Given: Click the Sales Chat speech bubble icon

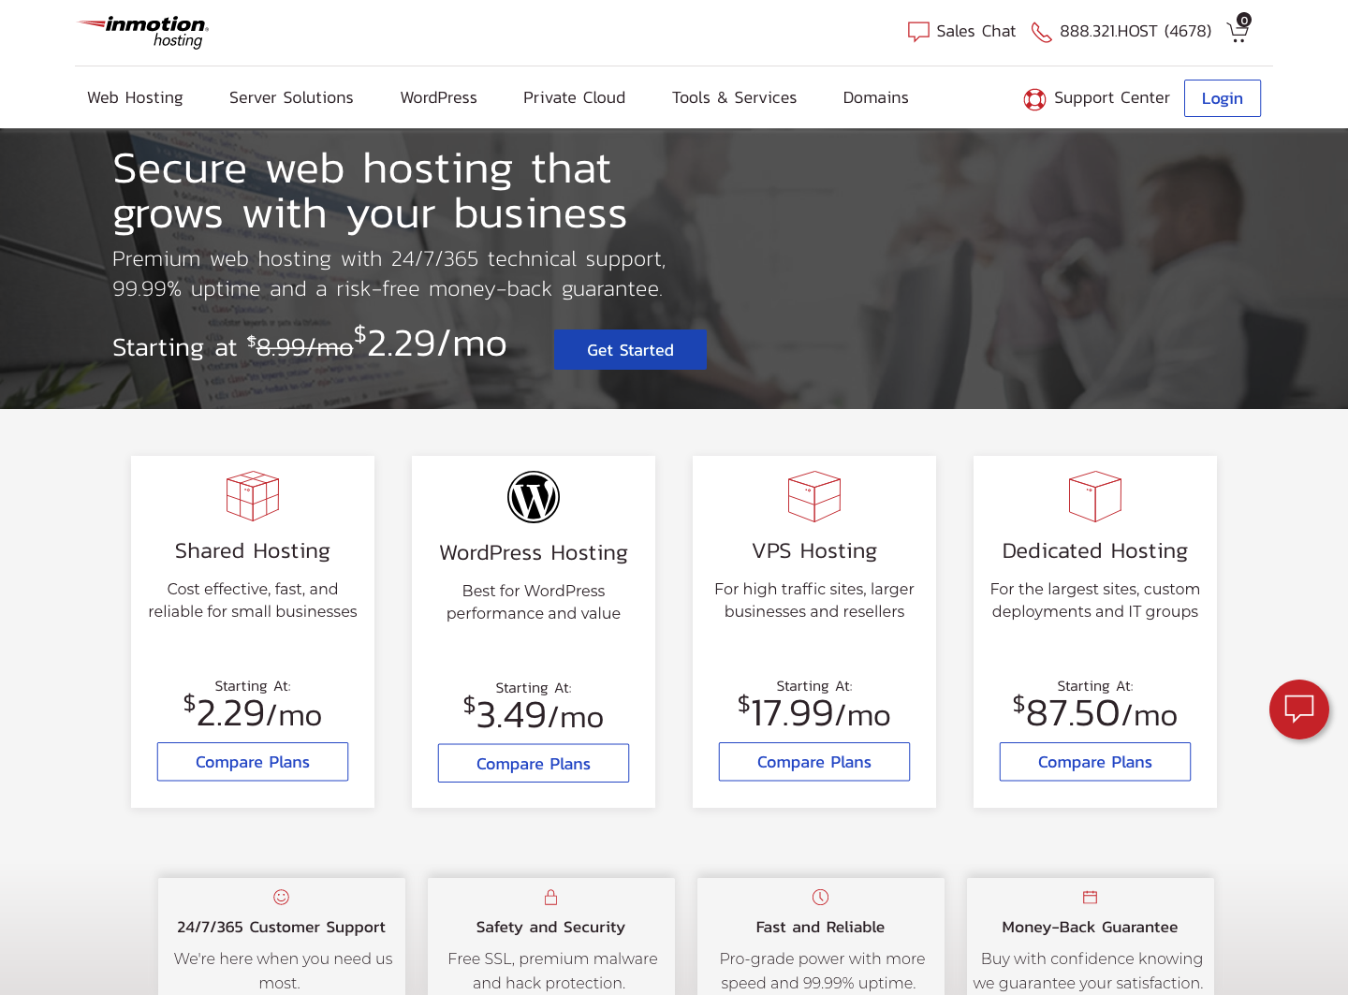Looking at the screenshot, I should [918, 32].
